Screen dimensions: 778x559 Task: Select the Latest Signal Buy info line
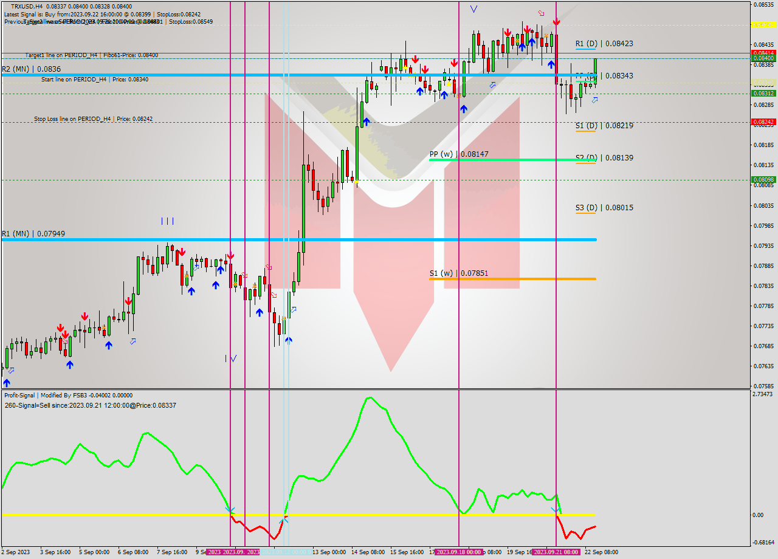click(x=102, y=14)
